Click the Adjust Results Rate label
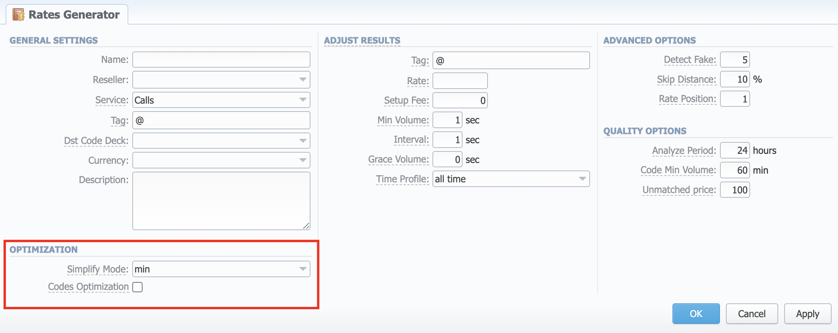Screen dimensions: 838x333 tap(418, 81)
